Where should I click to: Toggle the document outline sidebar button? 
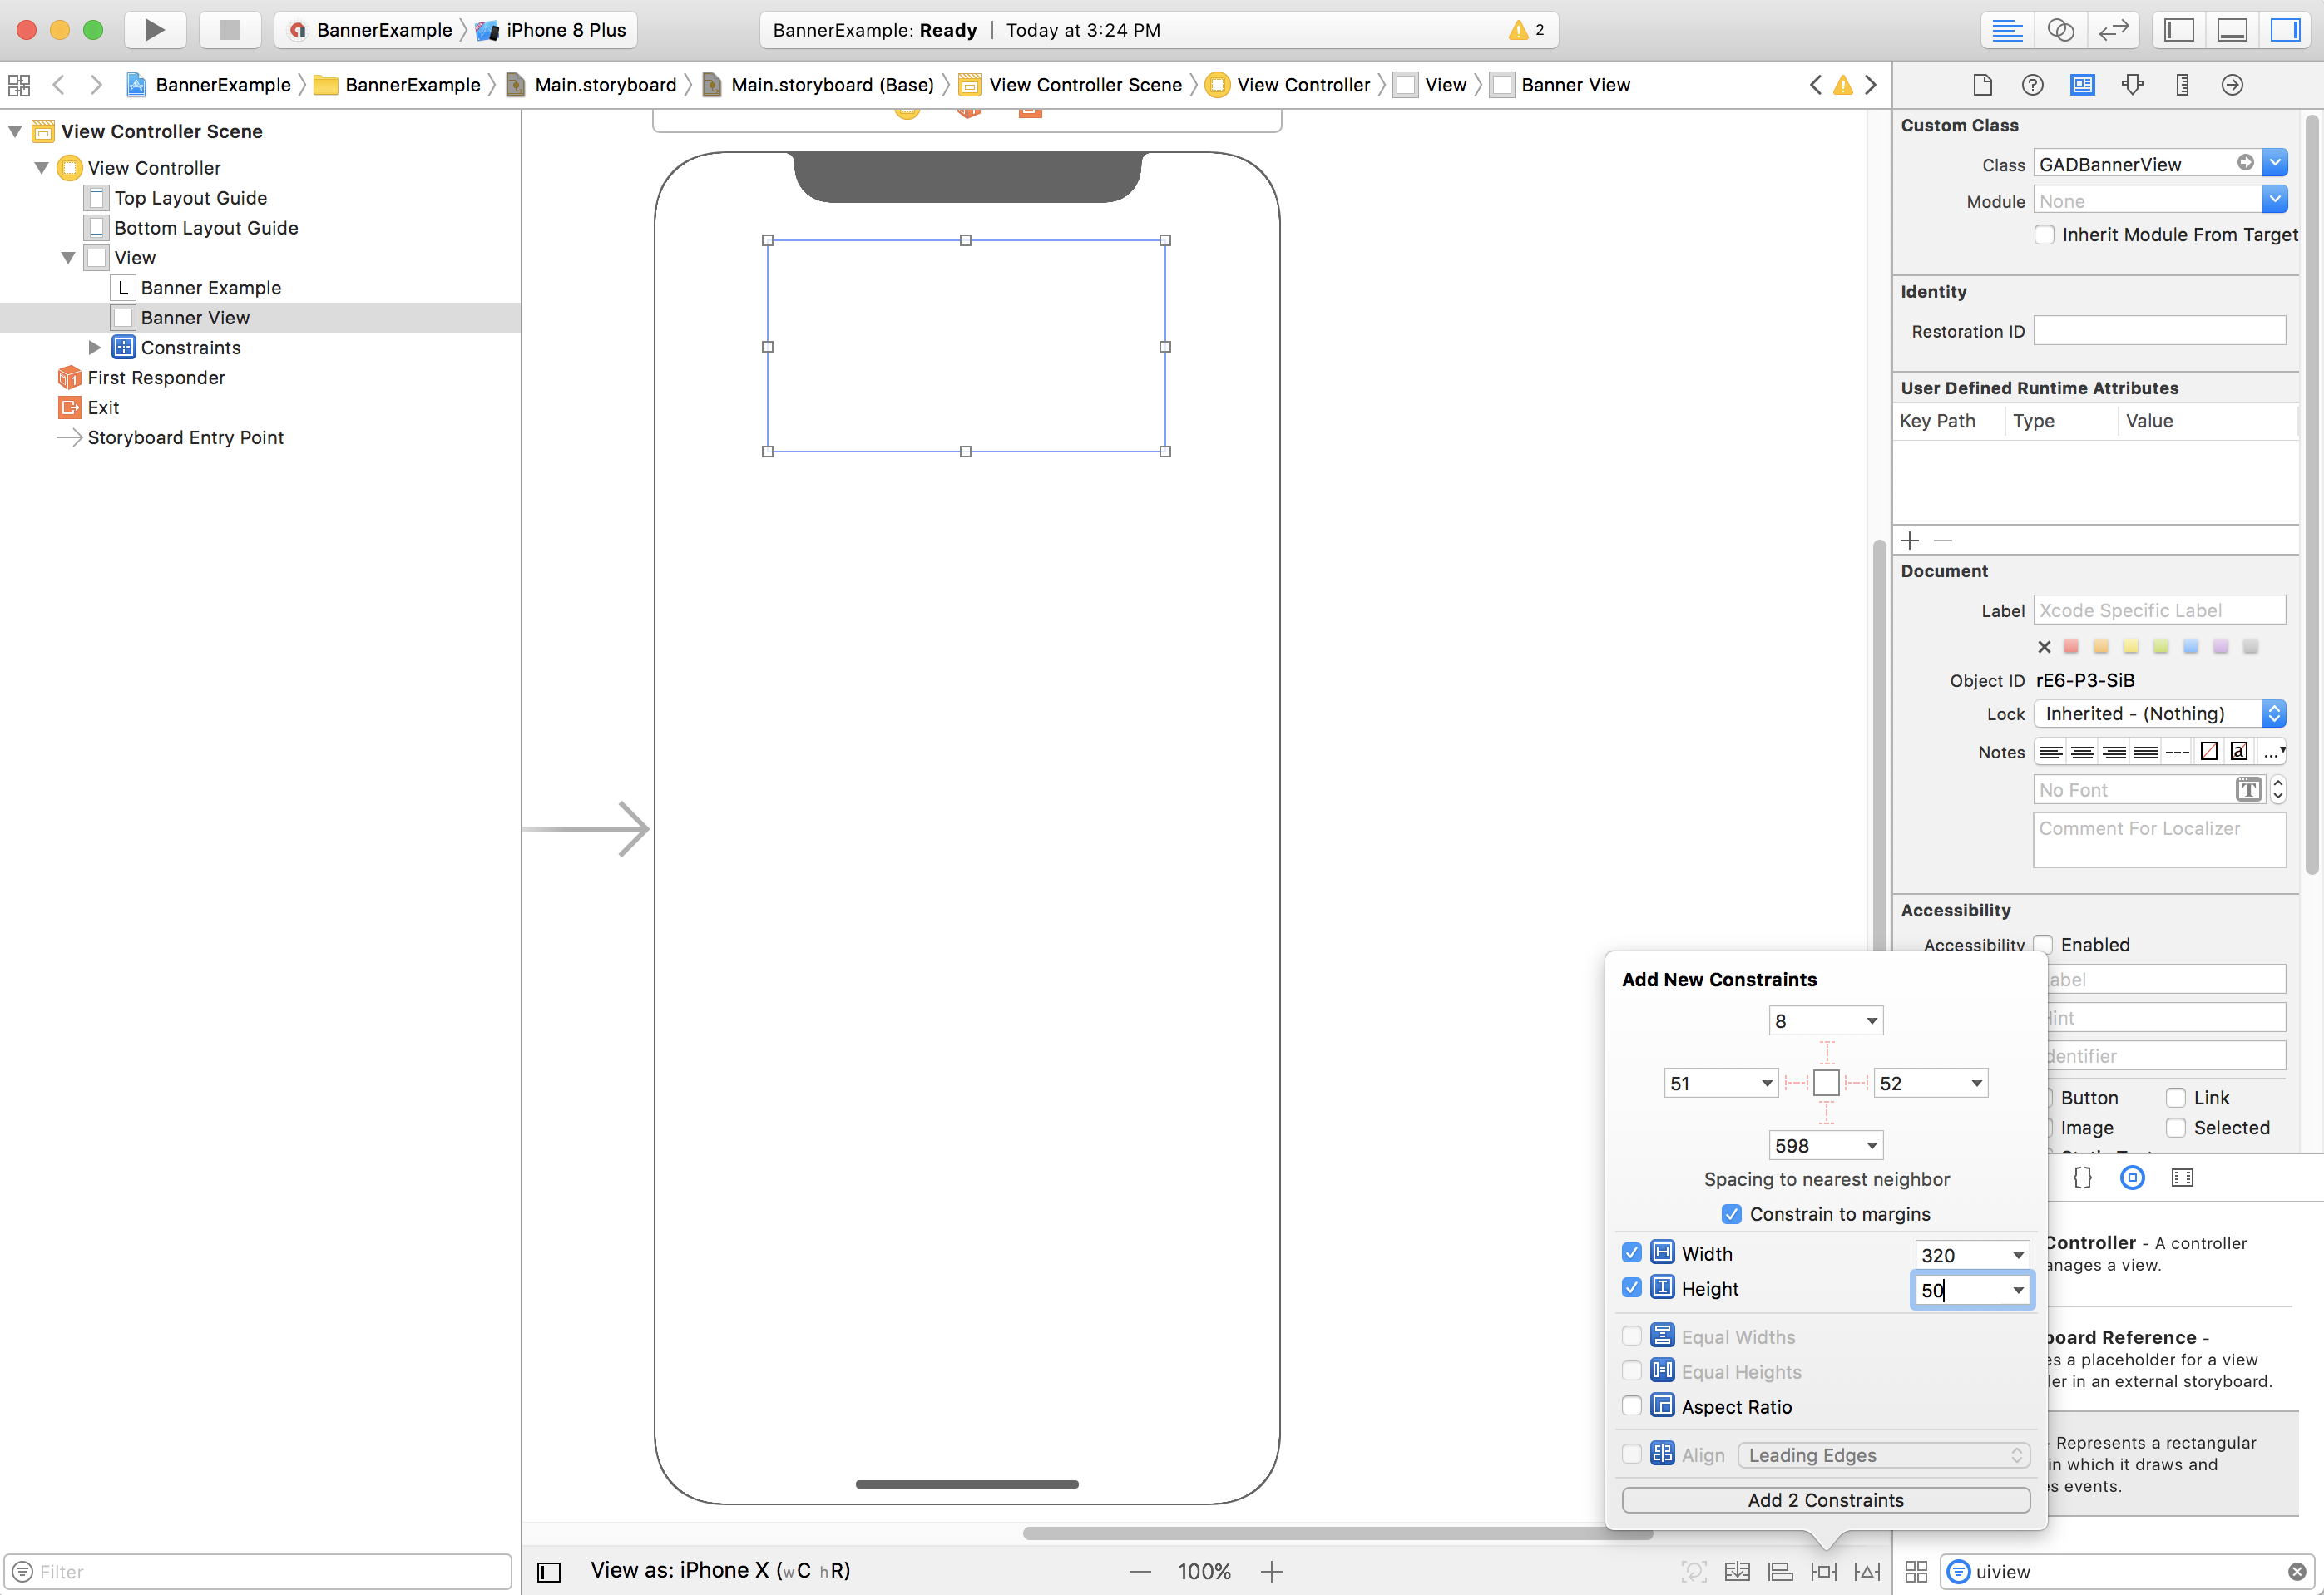point(549,1571)
